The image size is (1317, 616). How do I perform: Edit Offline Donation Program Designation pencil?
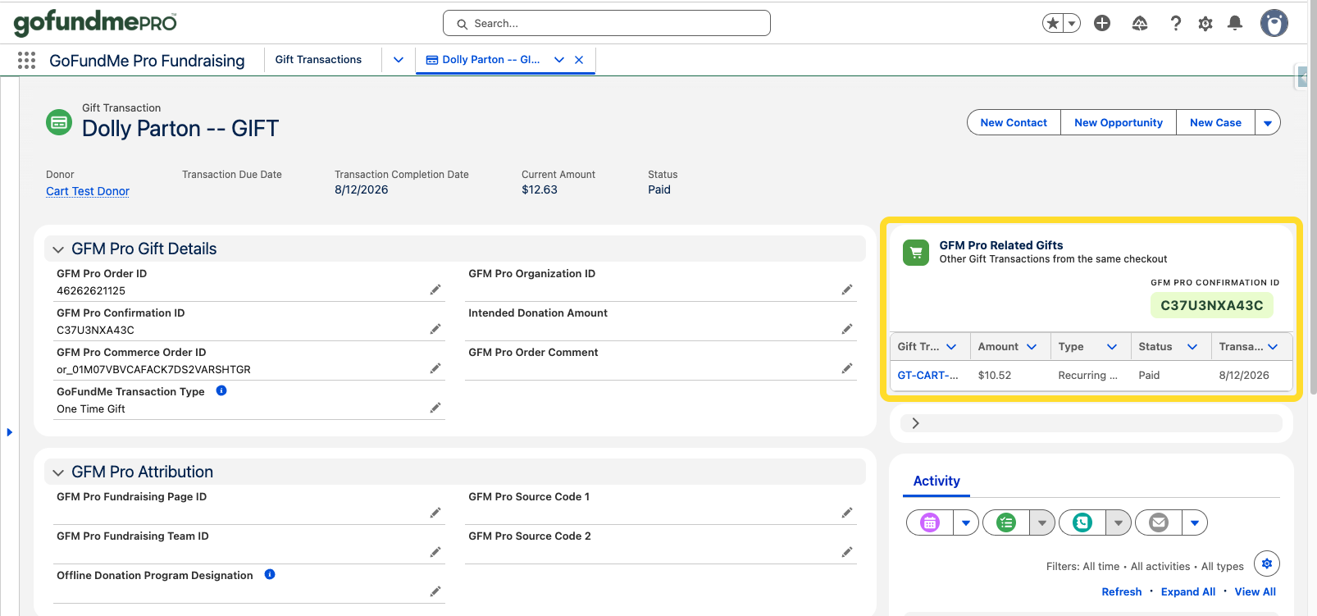435,591
